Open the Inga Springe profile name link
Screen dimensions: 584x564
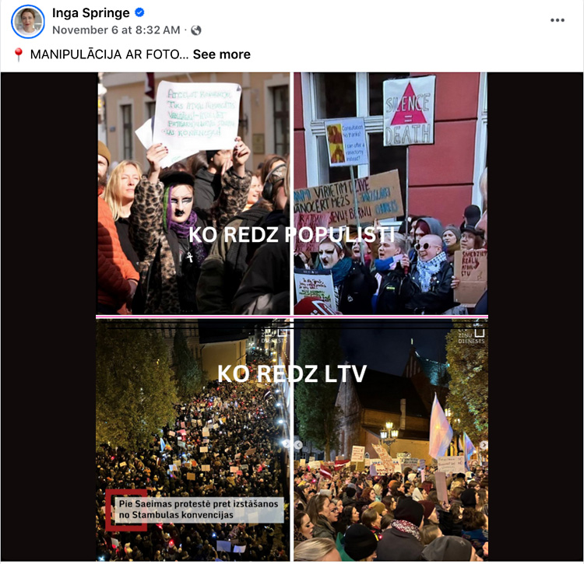pos(91,13)
